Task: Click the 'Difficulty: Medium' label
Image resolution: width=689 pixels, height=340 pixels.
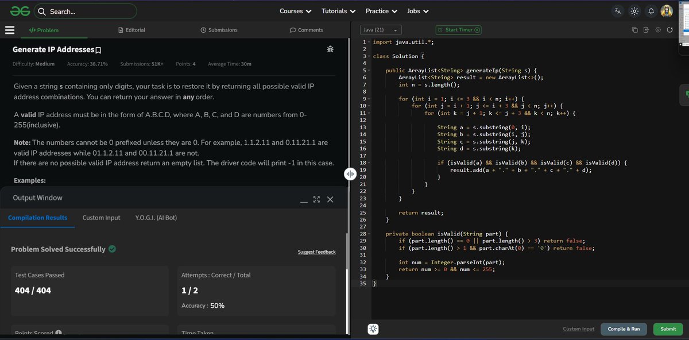Action: [33, 64]
